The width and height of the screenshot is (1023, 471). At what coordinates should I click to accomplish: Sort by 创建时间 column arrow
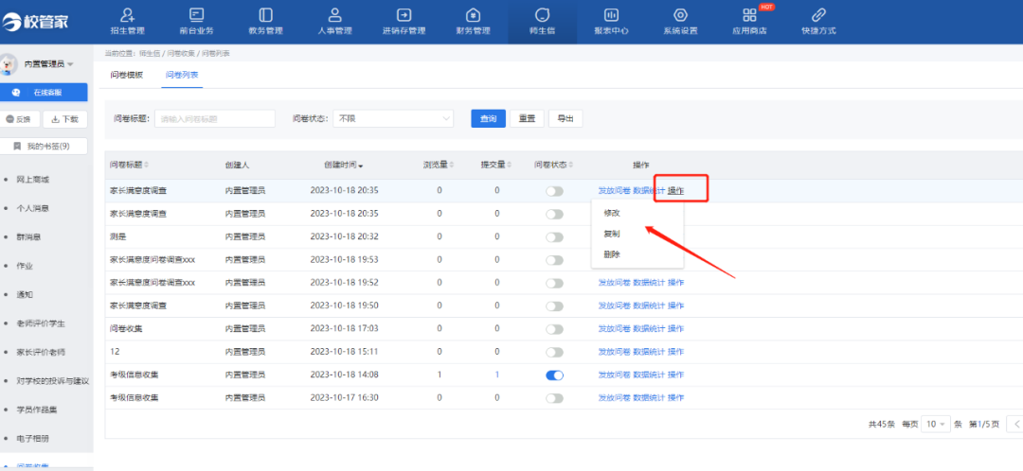[360, 166]
